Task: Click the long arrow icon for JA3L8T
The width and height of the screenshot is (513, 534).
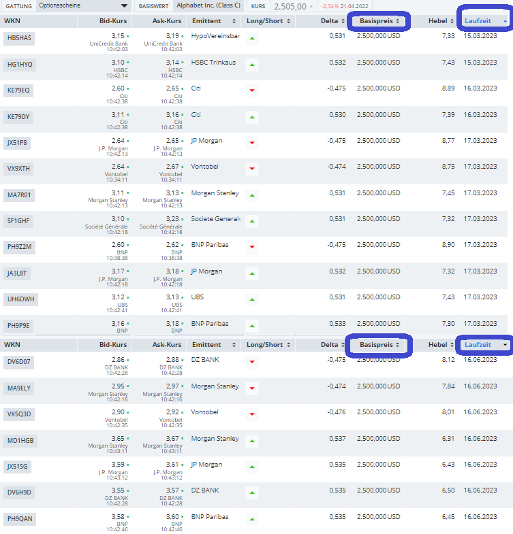Action: 252,274
